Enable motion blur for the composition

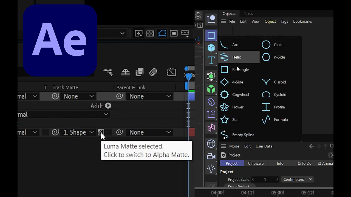pos(153,72)
